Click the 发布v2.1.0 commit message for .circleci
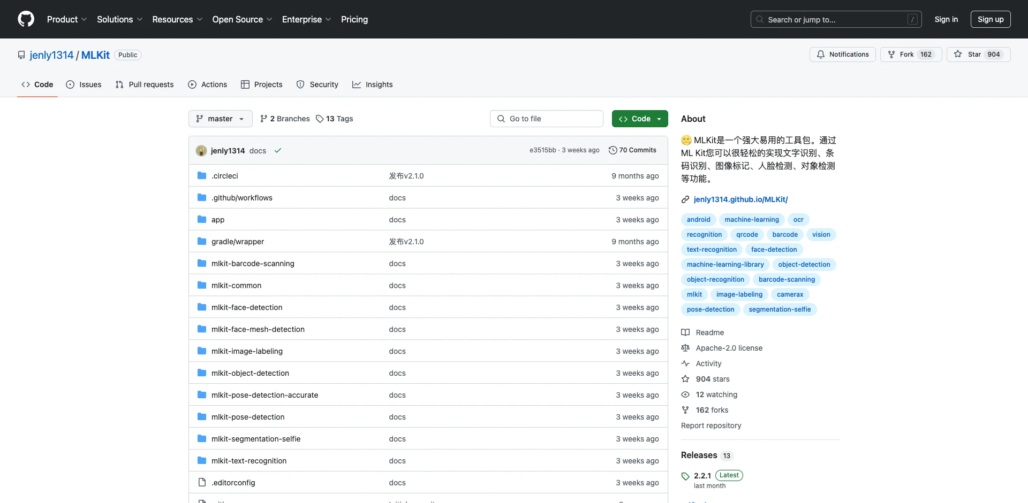This screenshot has height=503, width=1028. pos(406,176)
